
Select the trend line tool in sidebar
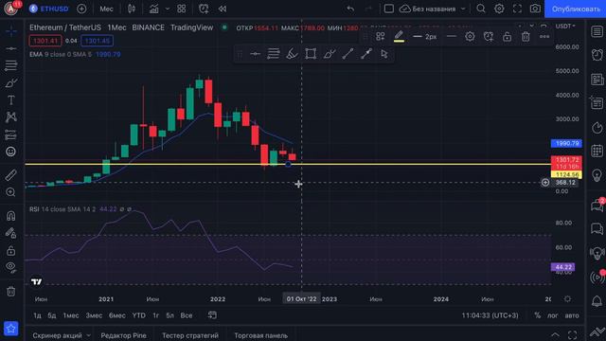[x=10, y=48]
